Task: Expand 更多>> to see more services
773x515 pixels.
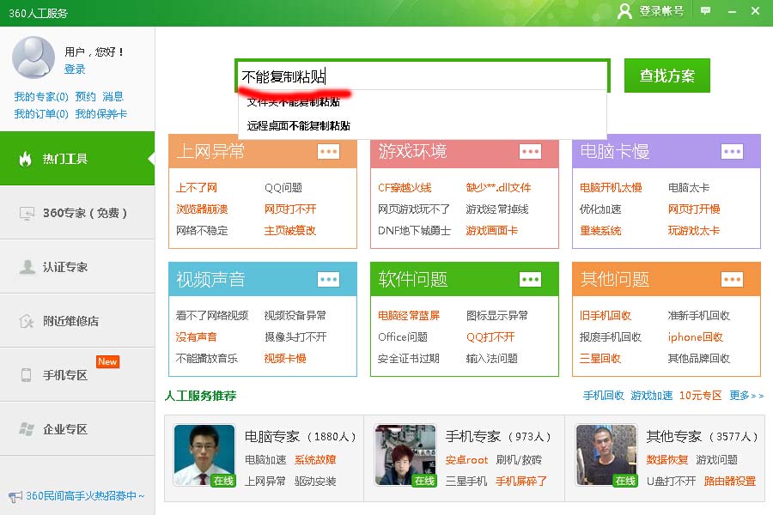Action: coord(744,397)
